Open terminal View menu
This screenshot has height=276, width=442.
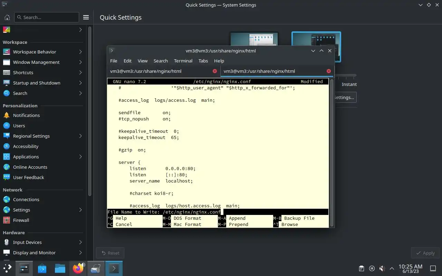pyautogui.click(x=143, y=61)
